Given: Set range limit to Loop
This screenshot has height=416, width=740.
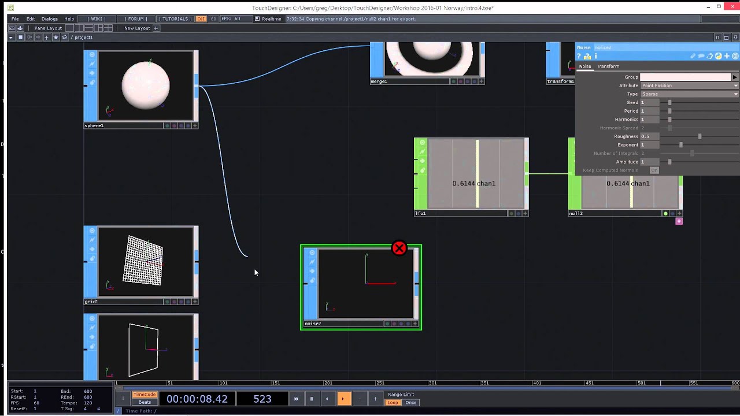Looking at the screenshot, I should pyautogui.click(x=393, y=403).
